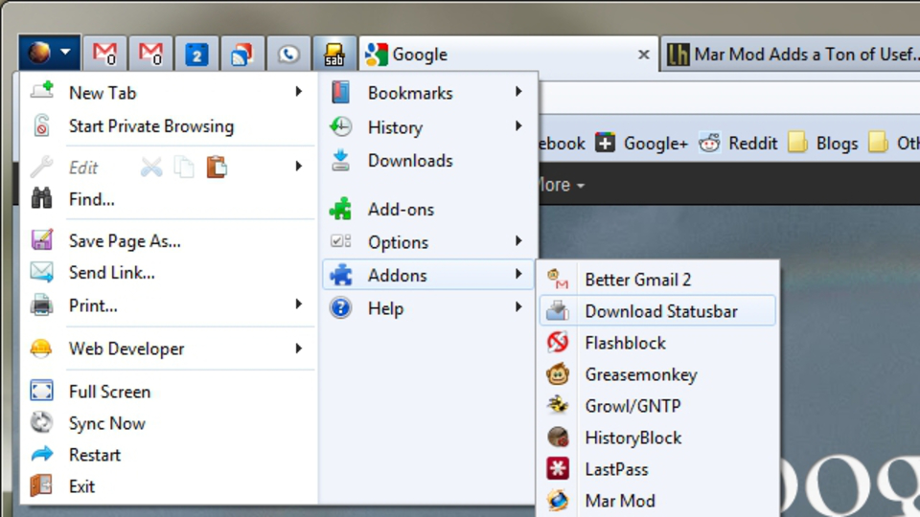Open Add-ons manager entry
The image size is (920, 517).
pyautogui.click(x=427, y=210)
